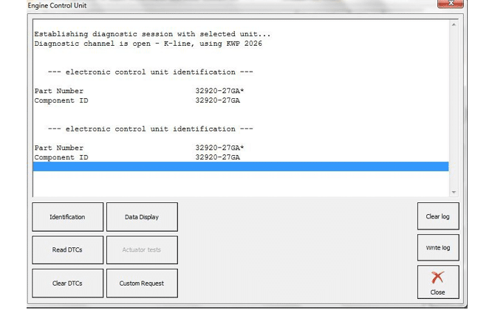Open the Data Display view
This screenshot has height=313, width=495.
[x=142, y=217]
